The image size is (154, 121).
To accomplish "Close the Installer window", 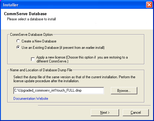I will point(149,5).
